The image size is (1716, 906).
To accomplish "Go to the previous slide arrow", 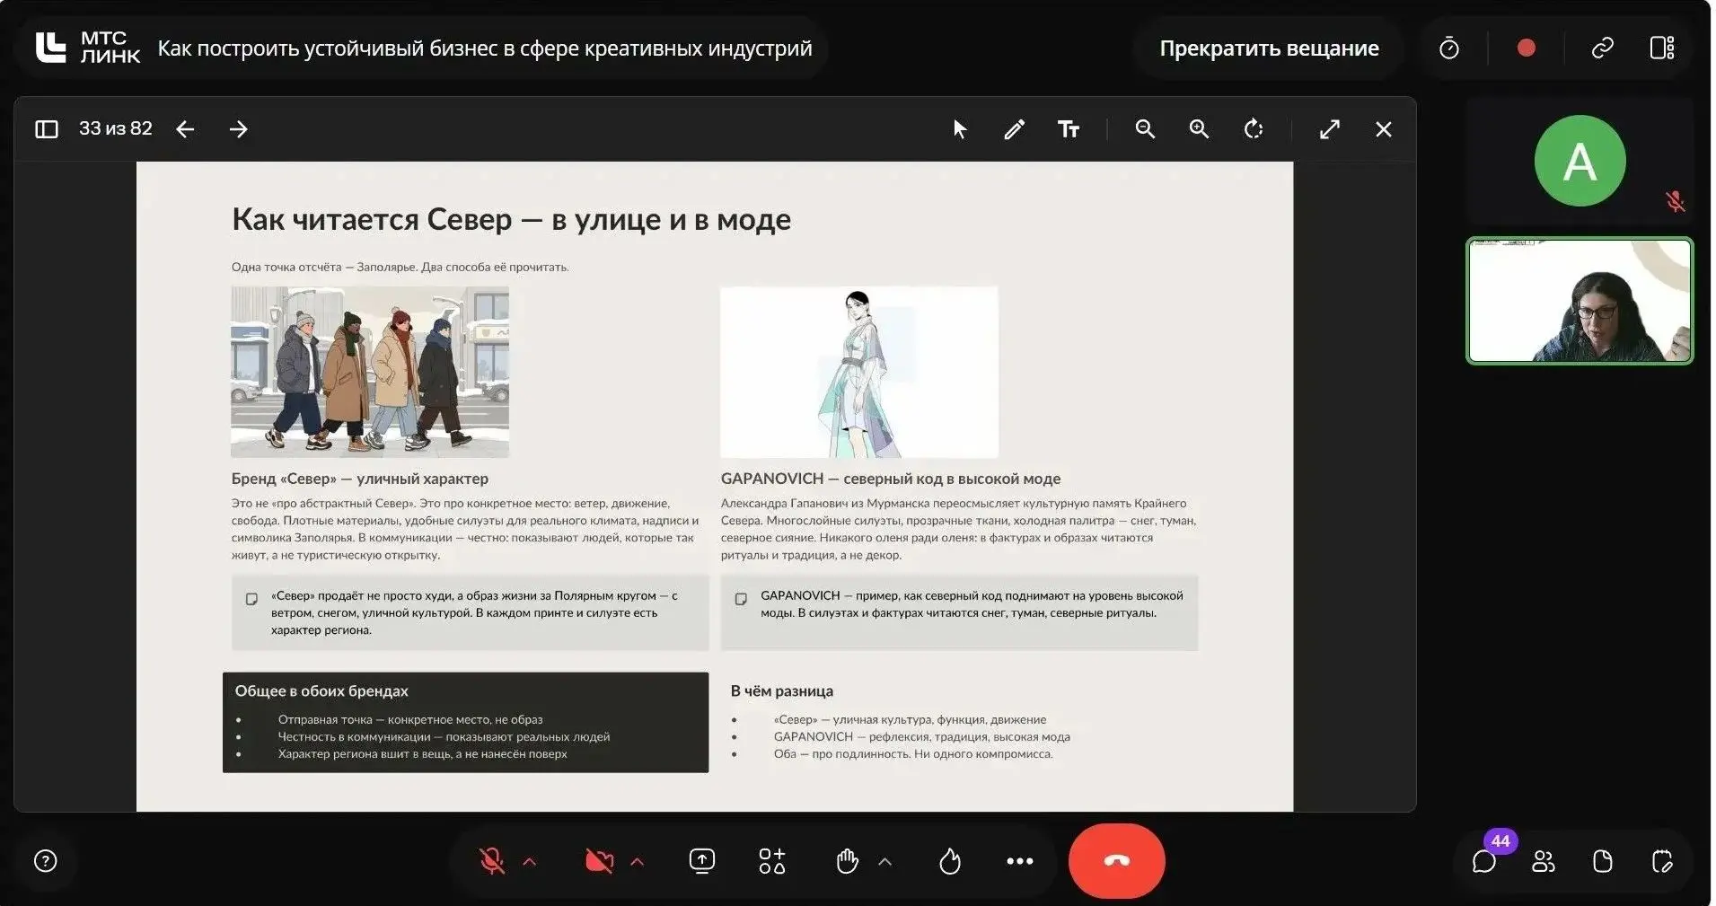I will 185,129.
